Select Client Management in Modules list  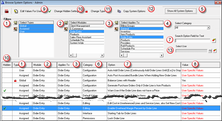point(87,26)
